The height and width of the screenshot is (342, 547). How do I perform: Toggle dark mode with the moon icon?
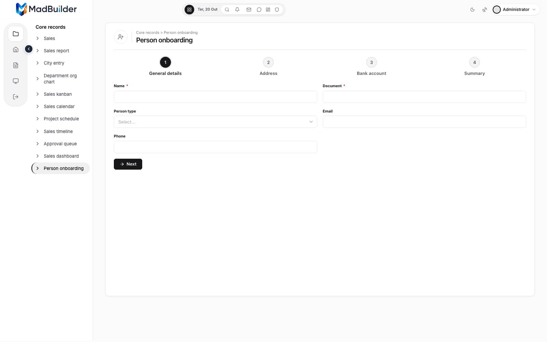pos(472,10)
